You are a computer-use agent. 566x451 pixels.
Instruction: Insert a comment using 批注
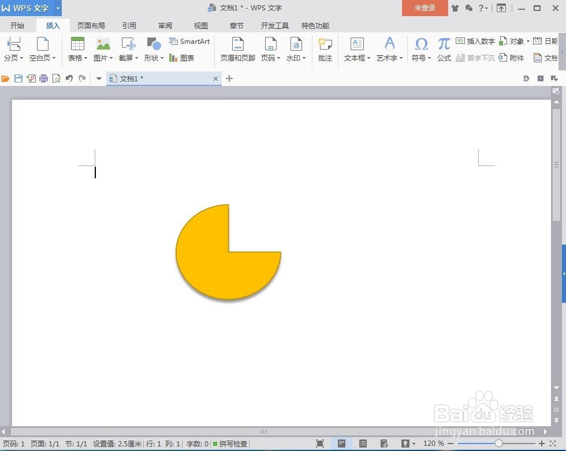325,50
